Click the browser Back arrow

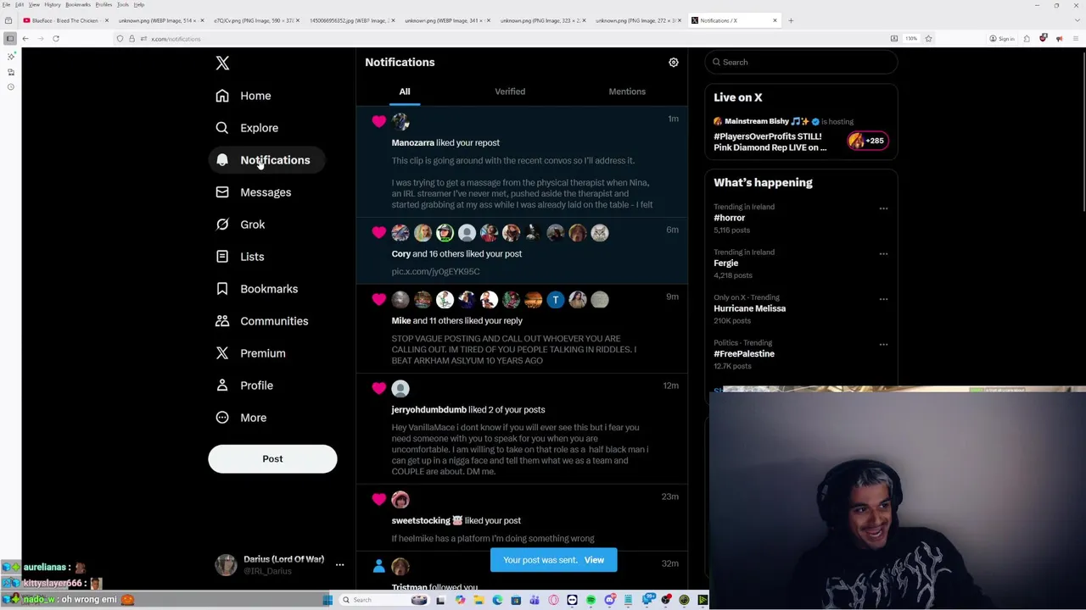coord(25,38)
